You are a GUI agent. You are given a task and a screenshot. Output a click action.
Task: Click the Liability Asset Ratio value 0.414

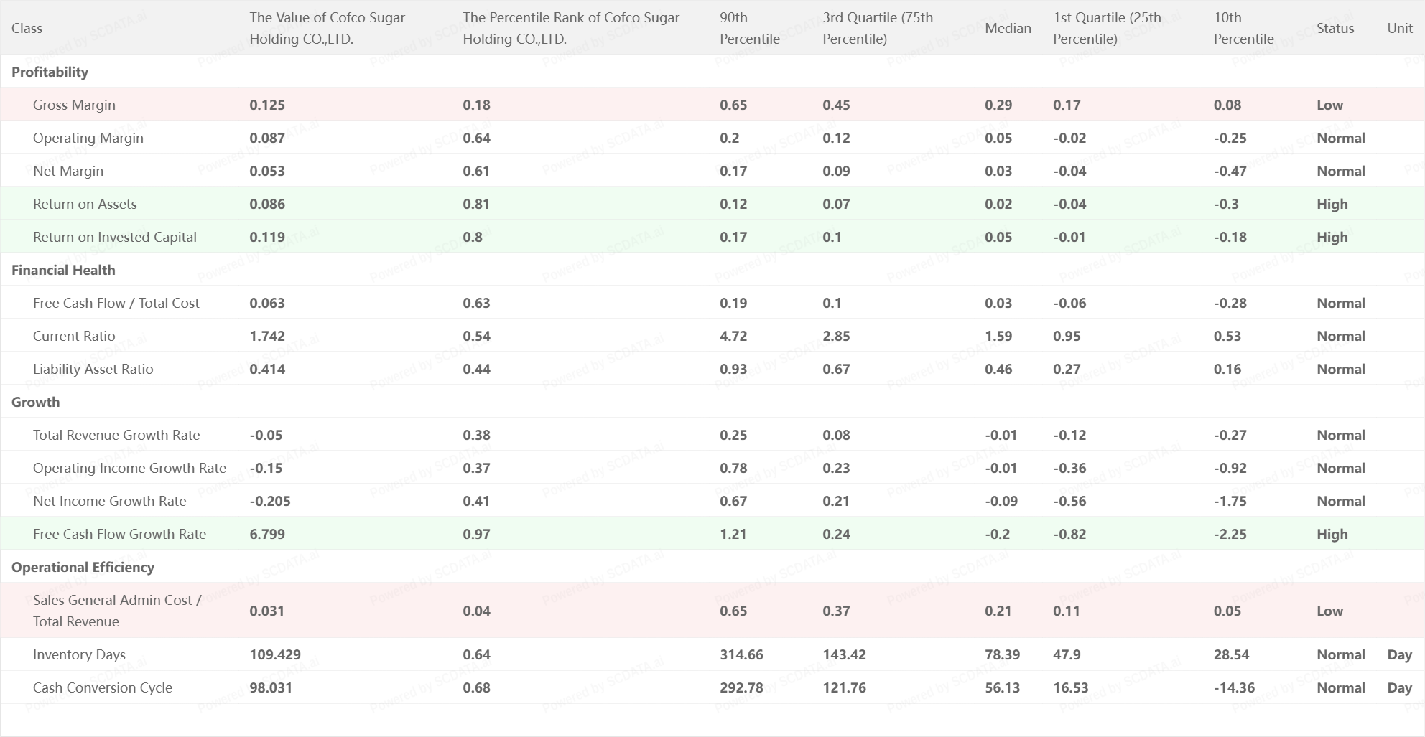(x=267, y=369)
